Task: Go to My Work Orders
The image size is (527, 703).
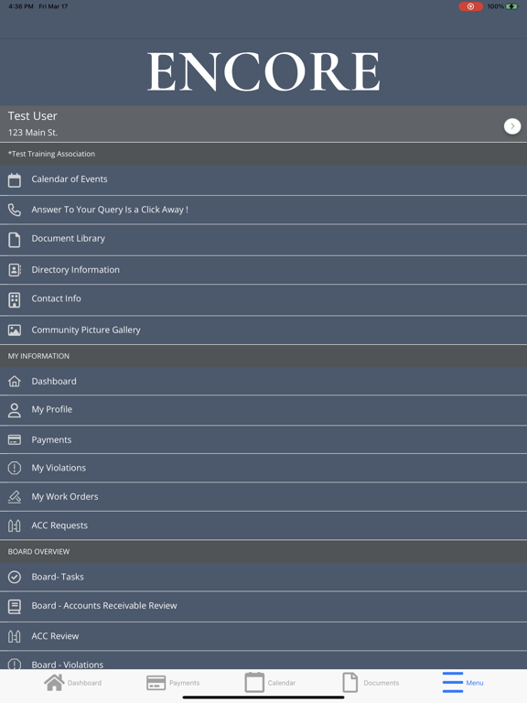Action: (x=263, y=497)
